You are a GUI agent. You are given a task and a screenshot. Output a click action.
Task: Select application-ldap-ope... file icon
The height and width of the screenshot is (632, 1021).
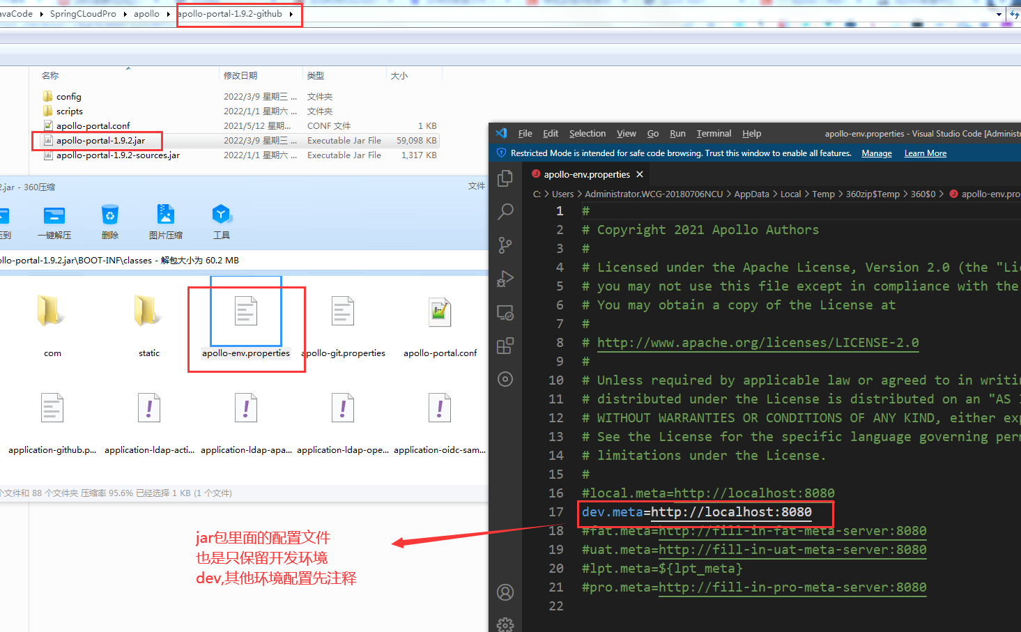(343, 408)
